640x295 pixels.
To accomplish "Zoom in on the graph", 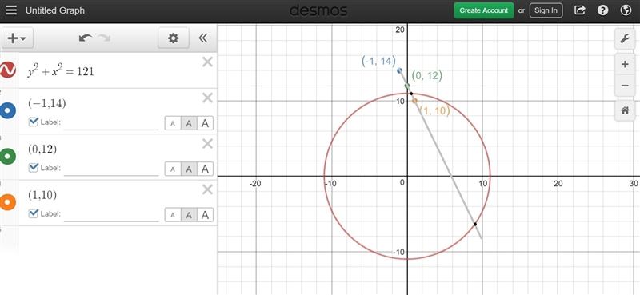I will pyautogui.click(x=625, y=65).
